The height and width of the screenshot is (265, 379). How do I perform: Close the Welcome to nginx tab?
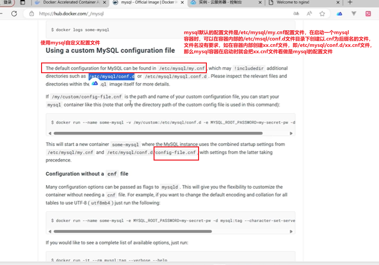tap(338, 2)
